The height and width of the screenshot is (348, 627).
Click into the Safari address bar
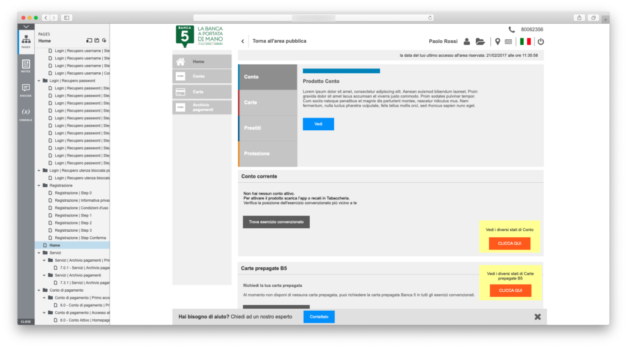[313, 18]
